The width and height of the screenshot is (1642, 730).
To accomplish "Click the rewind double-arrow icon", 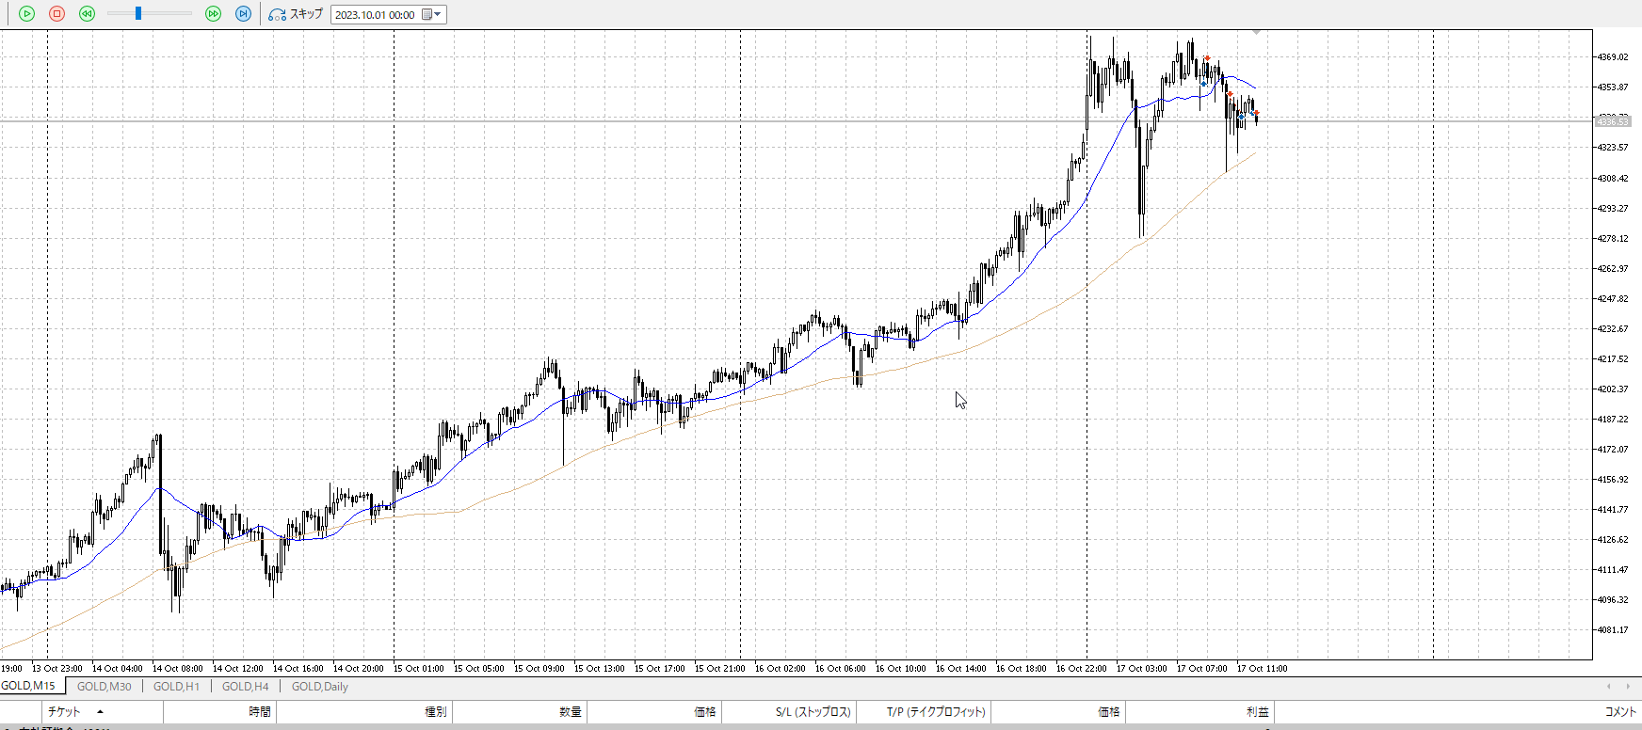I will click(x=87, y=14).
